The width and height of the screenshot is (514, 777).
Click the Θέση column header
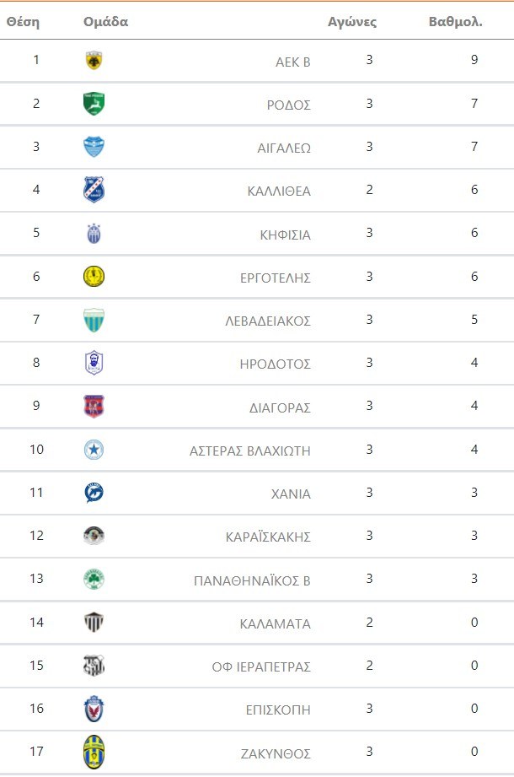24,22
